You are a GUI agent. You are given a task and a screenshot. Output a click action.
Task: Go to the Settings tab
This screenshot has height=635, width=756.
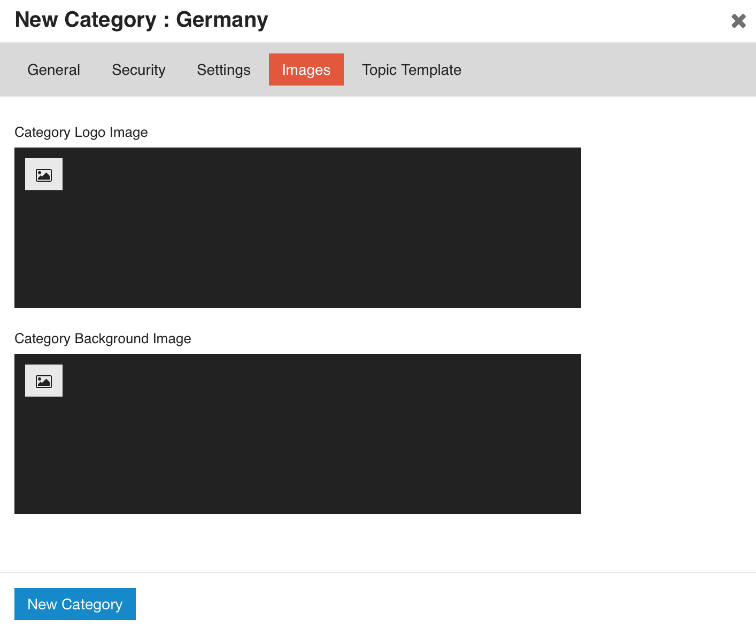223,69
